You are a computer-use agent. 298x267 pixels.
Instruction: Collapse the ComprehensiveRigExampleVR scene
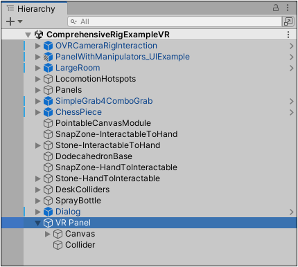(28, 35)
